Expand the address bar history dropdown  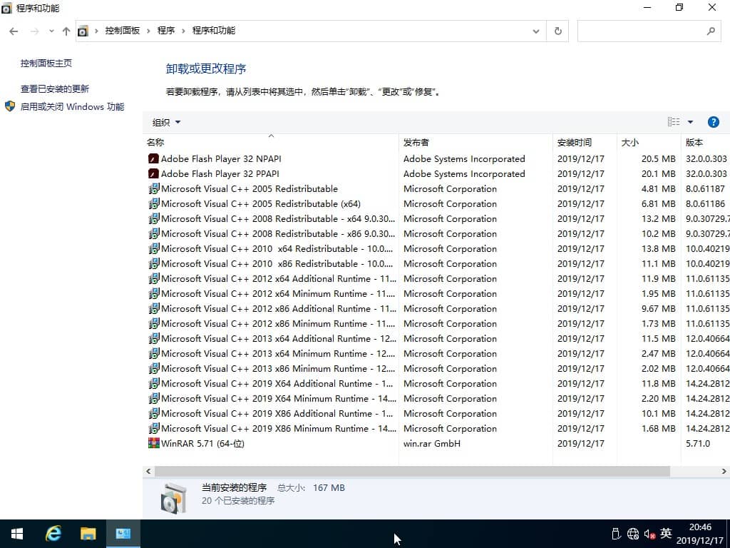[536, 31]
